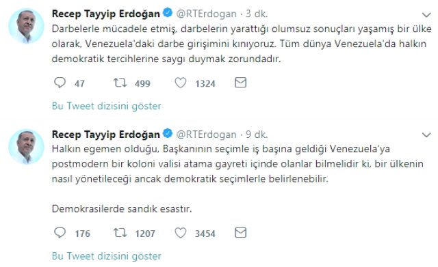Open profile picture on the first tweet
The height and width of the screenshot is (267, 438).
[x=26, y=26]
